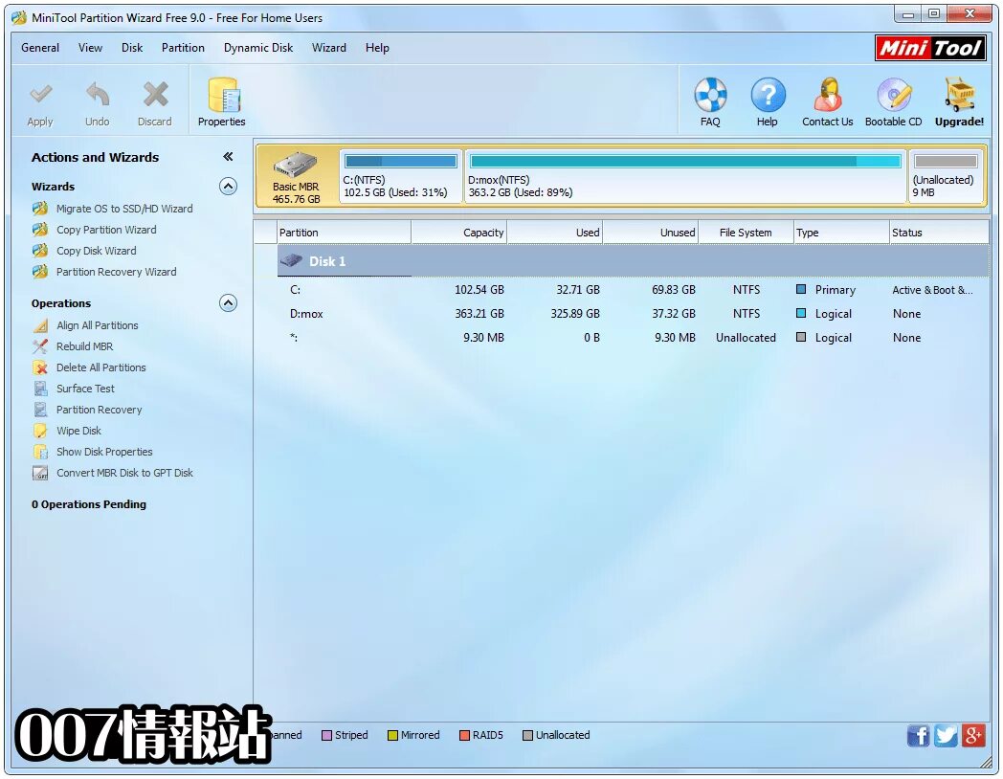
Task: Click the Unused column header
Action: (x=651, y=233)
